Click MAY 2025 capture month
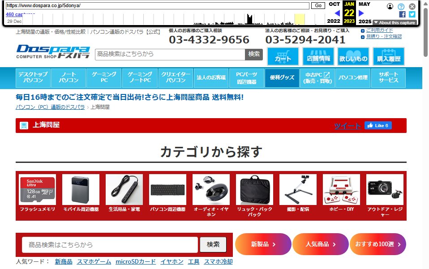 365,13
